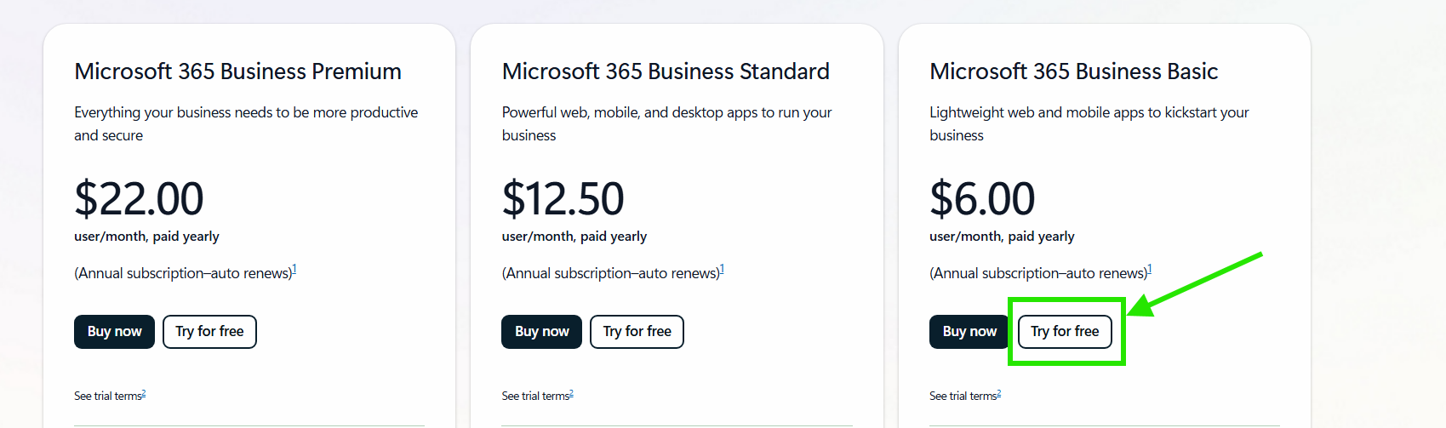Click the $22.00 price on Premium card
The width and height of the screenshot is (1446, 428).
coord(139,199)
